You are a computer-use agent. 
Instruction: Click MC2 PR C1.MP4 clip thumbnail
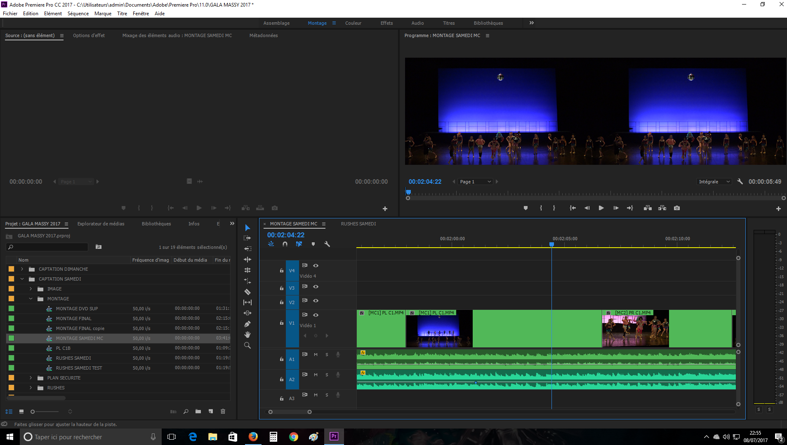tap(635, 330)
